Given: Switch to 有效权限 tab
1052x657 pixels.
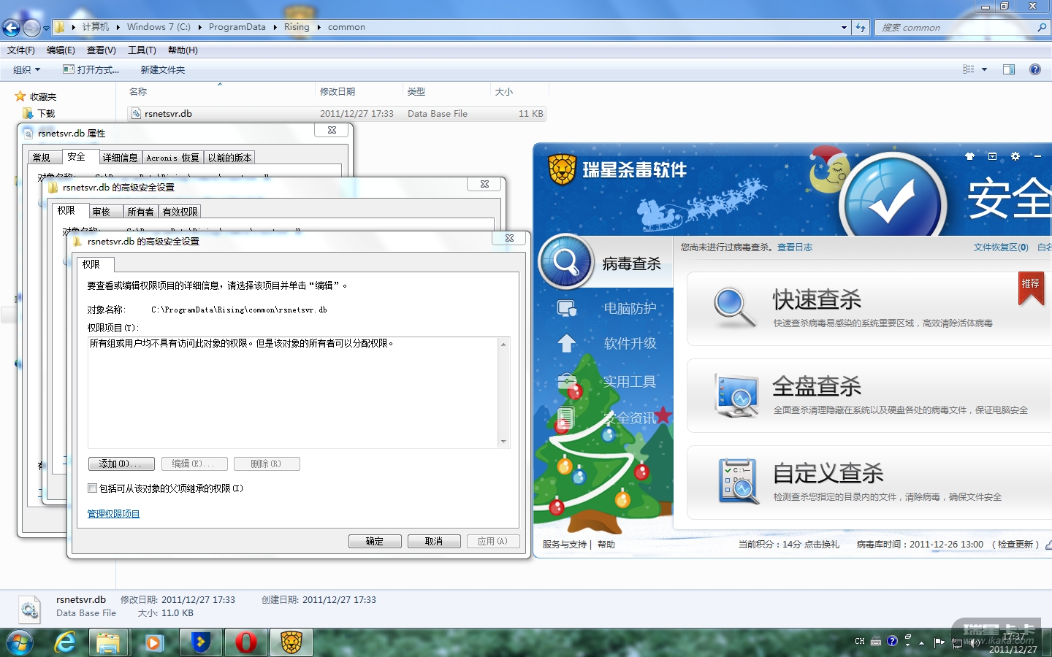Looking at the screenshot, I should [x=180, y=212].
